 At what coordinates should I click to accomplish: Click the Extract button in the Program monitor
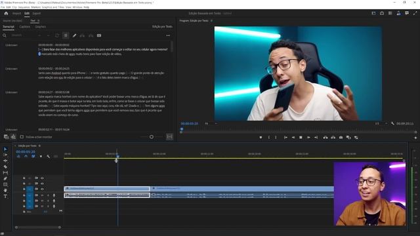333,137
